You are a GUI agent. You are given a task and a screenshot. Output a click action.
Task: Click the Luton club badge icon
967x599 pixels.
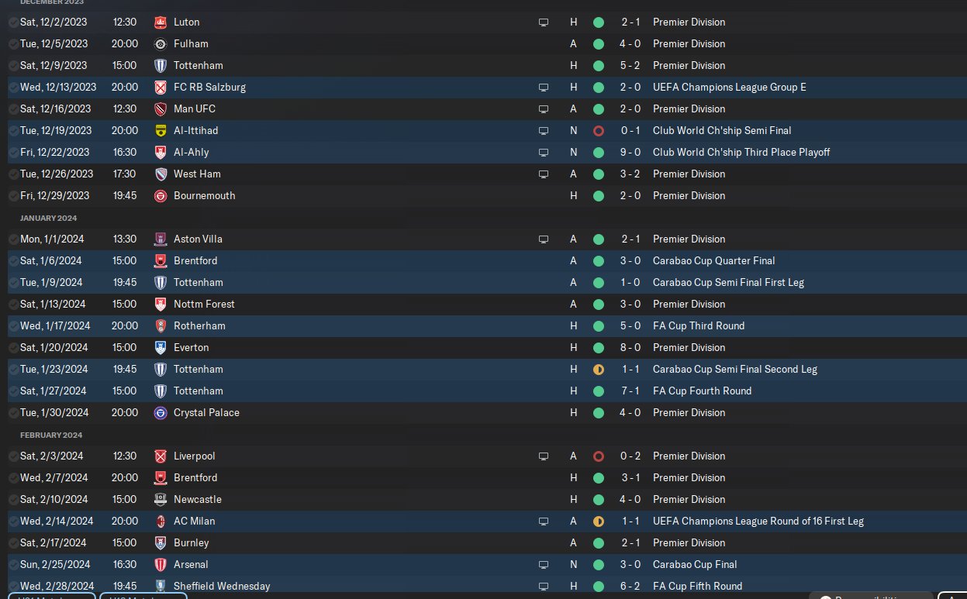pos(161,22)
